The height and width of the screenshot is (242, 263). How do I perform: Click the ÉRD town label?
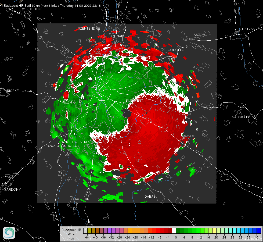[56, 126]
